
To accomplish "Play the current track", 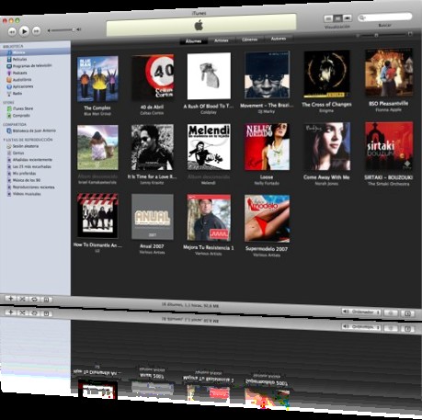I will [x=24, y=31].
